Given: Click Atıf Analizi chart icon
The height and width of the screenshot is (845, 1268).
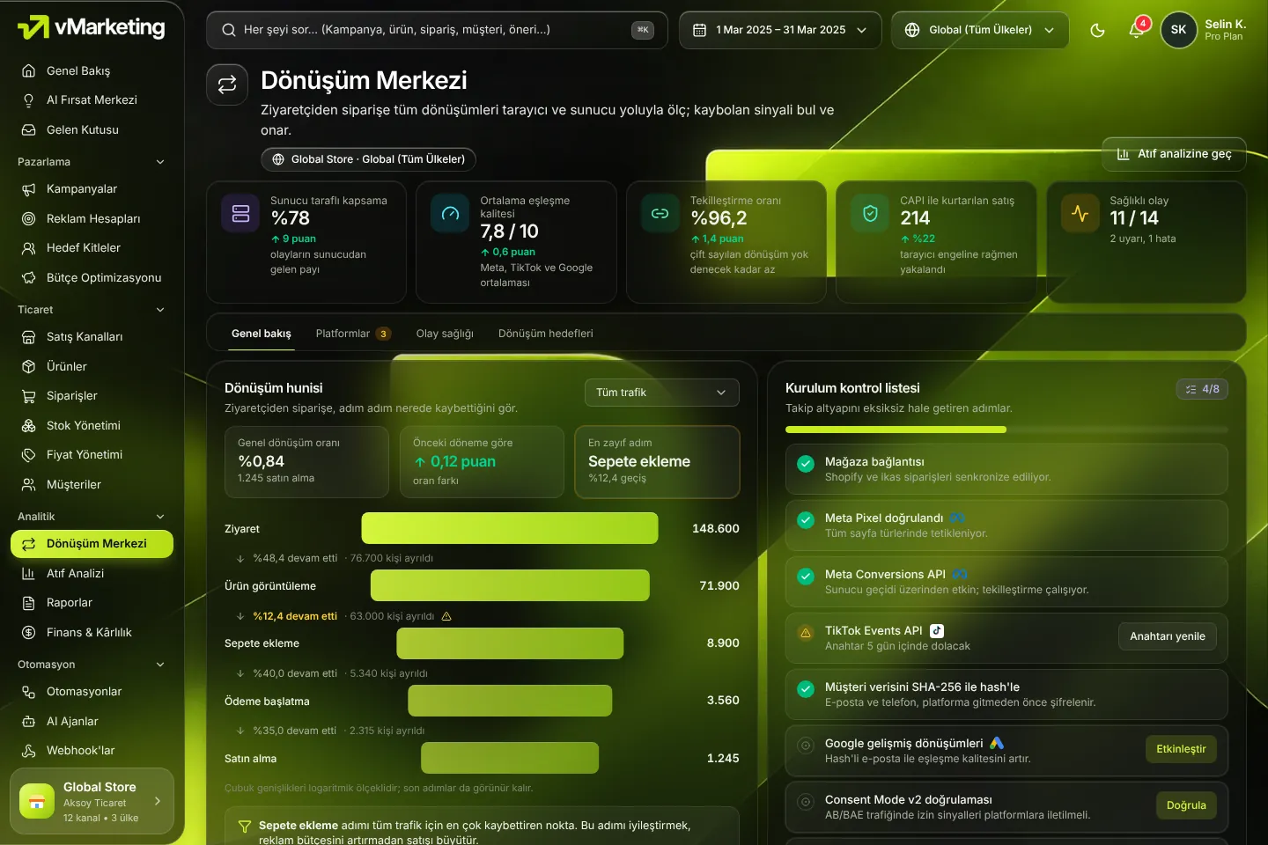Looking at the screenshot, I should [x=29, y=574].
